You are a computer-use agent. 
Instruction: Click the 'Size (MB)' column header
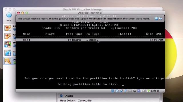coord(154,34)
